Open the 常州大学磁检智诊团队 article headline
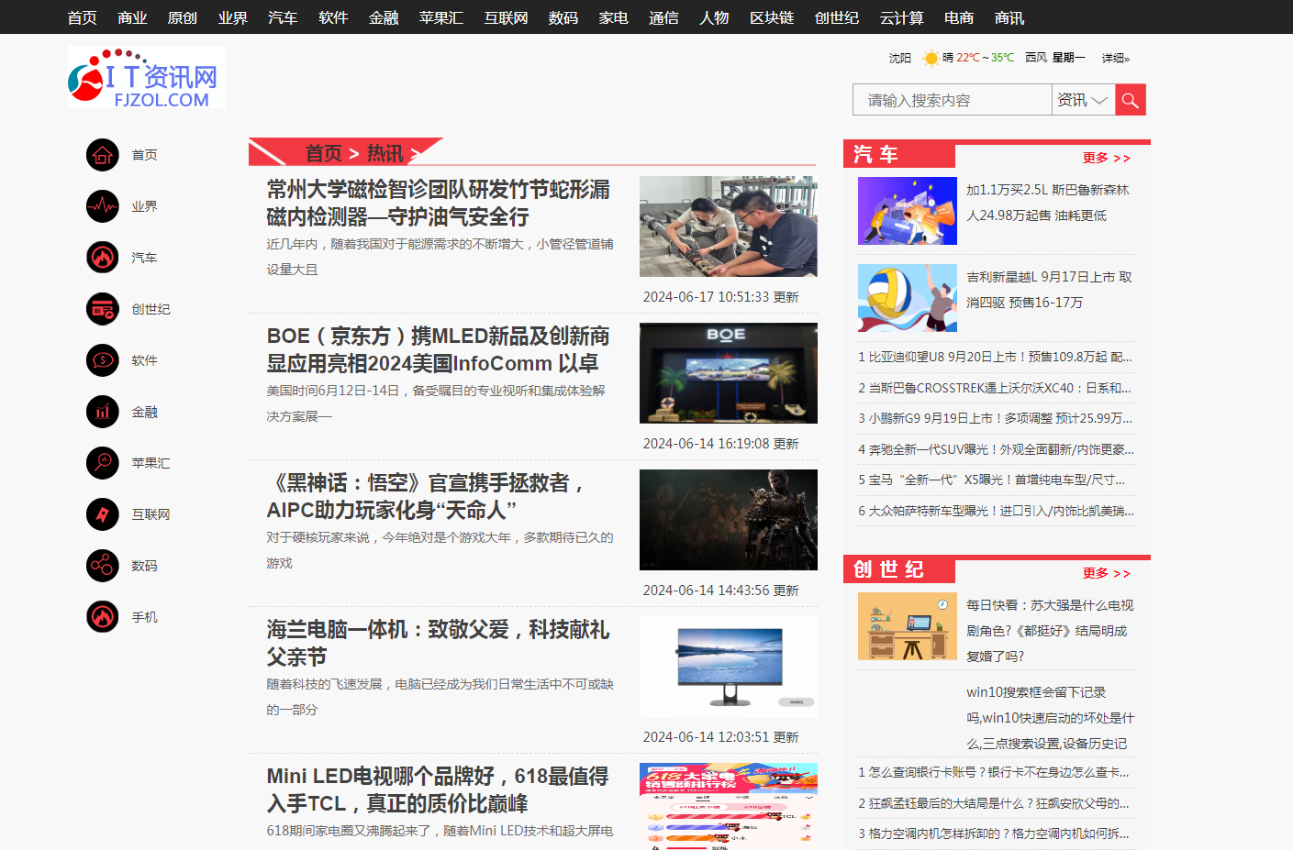Viewport: 1293px width, 850px height. point(439,203)
